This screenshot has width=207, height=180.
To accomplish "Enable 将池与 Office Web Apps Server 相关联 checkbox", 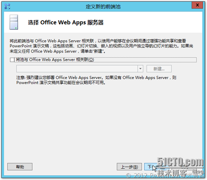I will (x=12, y=60).
